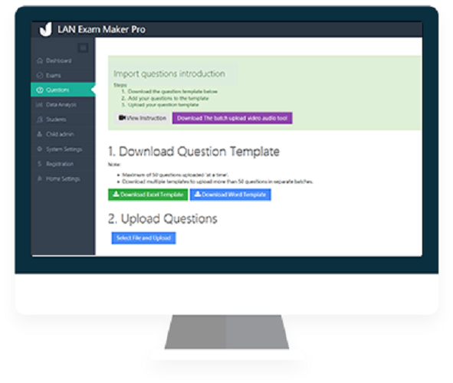Toggle the sidebar collapse hamburger button
The image size is (453, 383).
(84, 48)
